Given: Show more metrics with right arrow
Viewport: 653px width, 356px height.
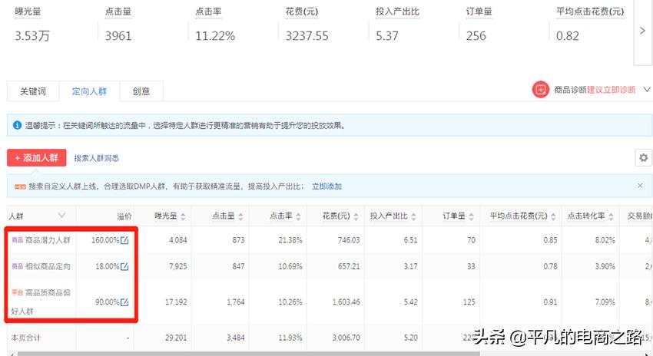Looking at the screenshot, I should tap(642, 31).
